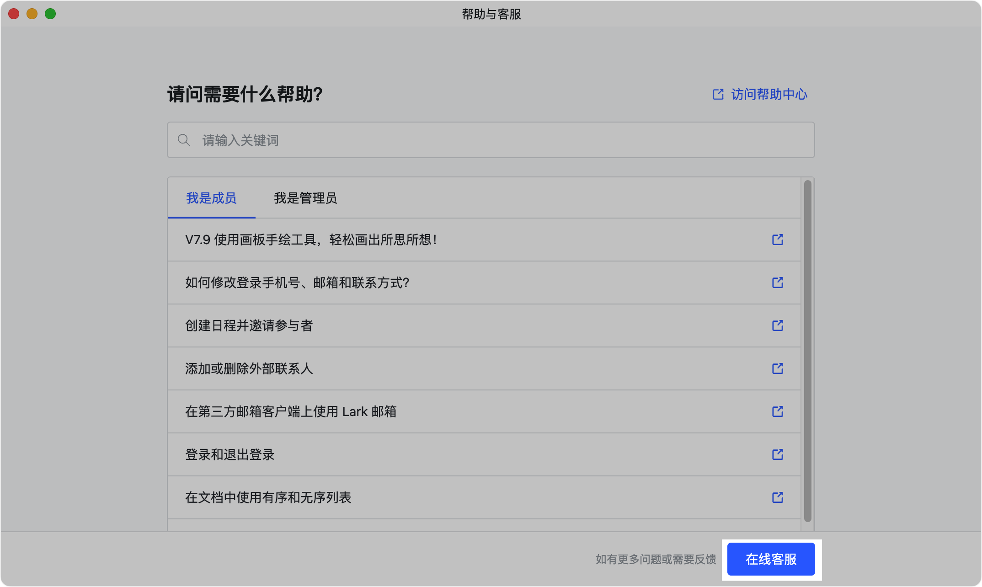Open external link icon for 创建日程并邀请参与者
The width and height of the screenshot is (982, 587).
coord(777,326)
